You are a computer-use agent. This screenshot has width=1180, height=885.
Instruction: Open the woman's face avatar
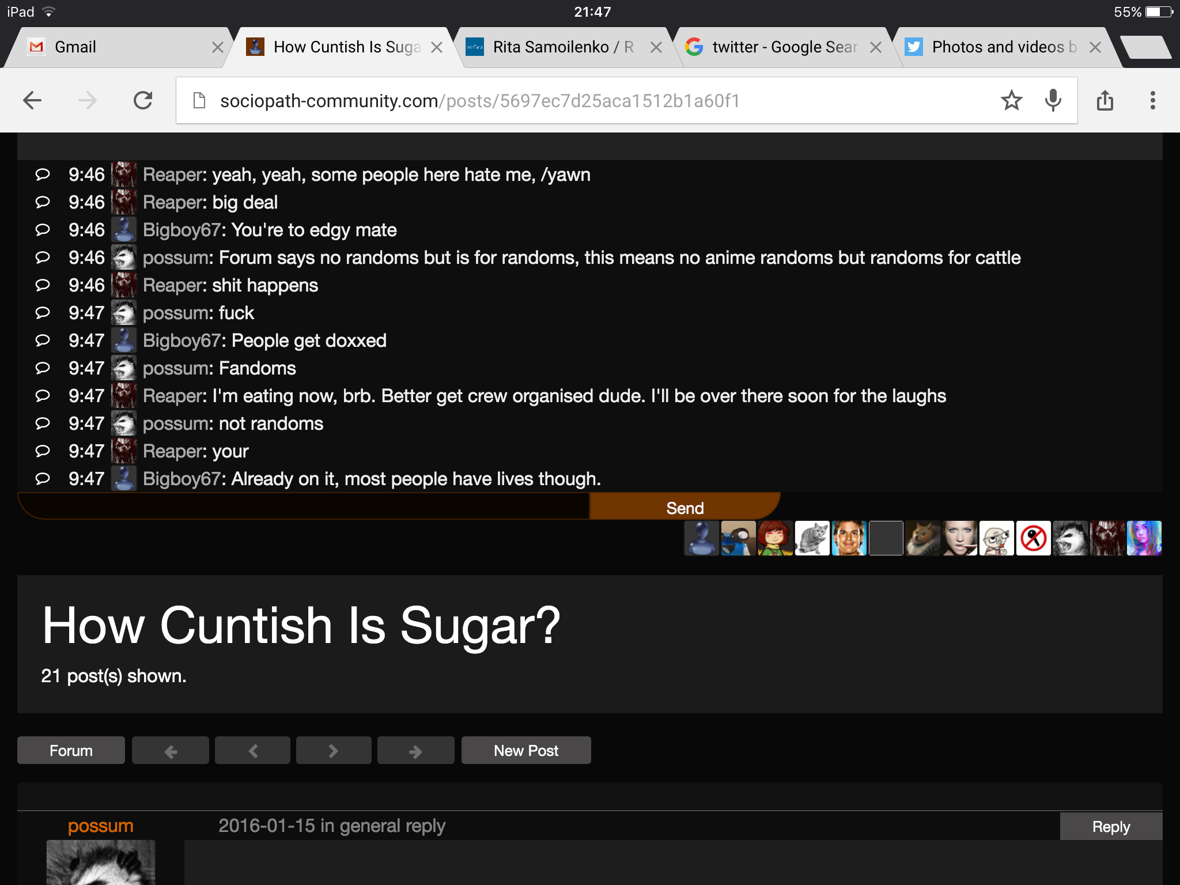point(960,538)
